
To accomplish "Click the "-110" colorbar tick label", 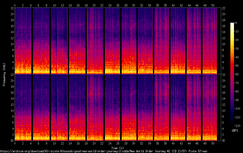I will coord(237,117).
